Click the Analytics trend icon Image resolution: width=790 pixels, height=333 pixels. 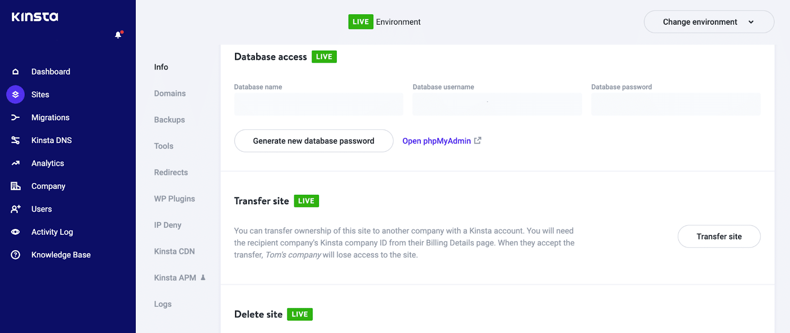point(15,163)
